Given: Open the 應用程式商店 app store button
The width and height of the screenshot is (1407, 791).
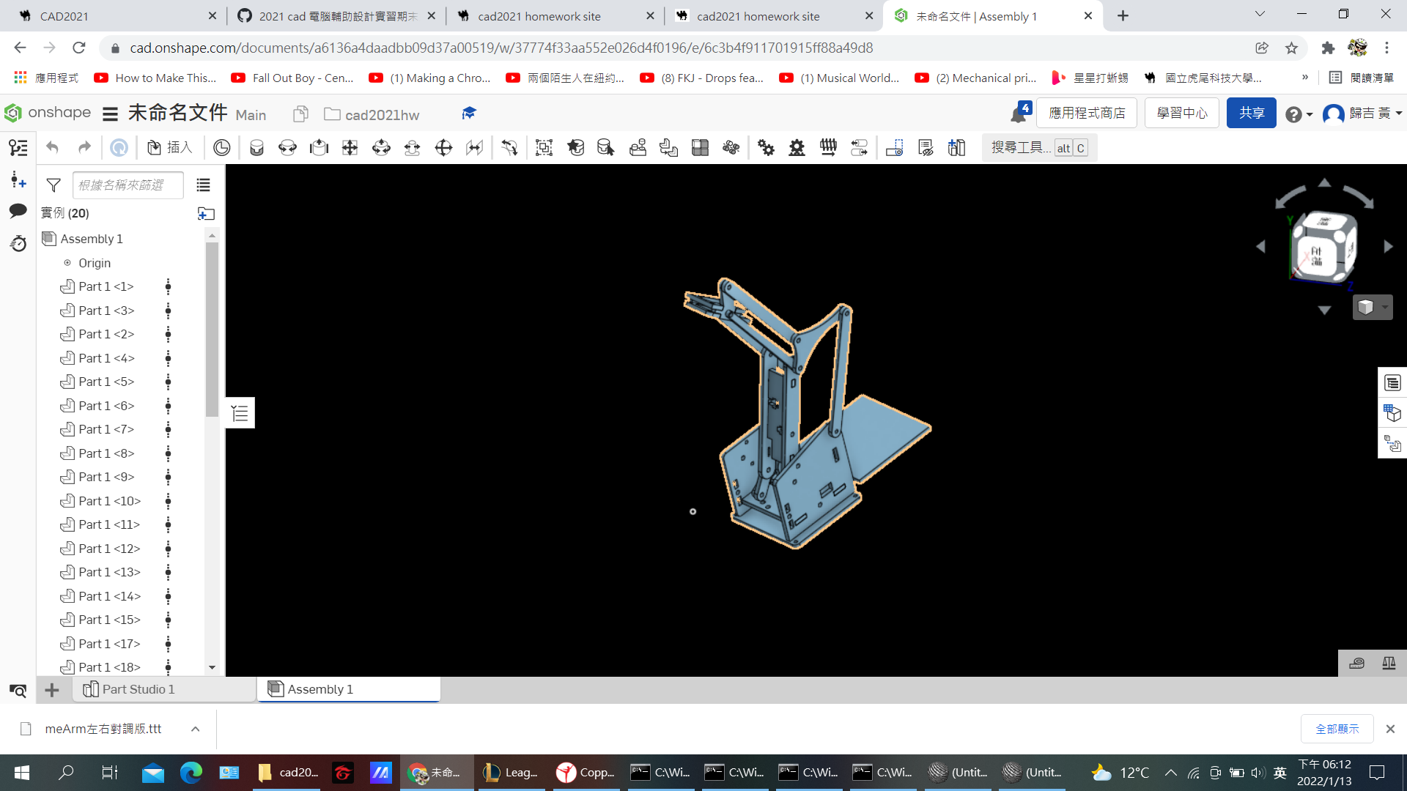Looking at the screenshot, I should [x=1087, y=113].
